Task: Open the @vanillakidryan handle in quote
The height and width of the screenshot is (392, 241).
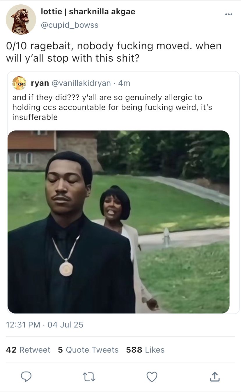Action: tap(81, 83)
